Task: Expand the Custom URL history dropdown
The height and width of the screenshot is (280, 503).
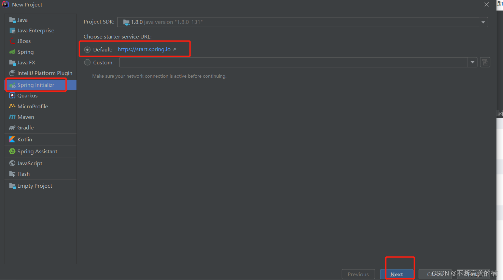Action: pyautogui.click(x=473, y=62)
